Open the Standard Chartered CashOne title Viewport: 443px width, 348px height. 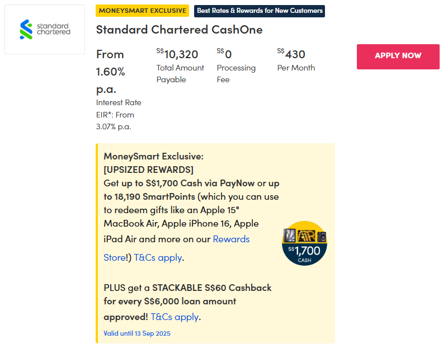179,30
